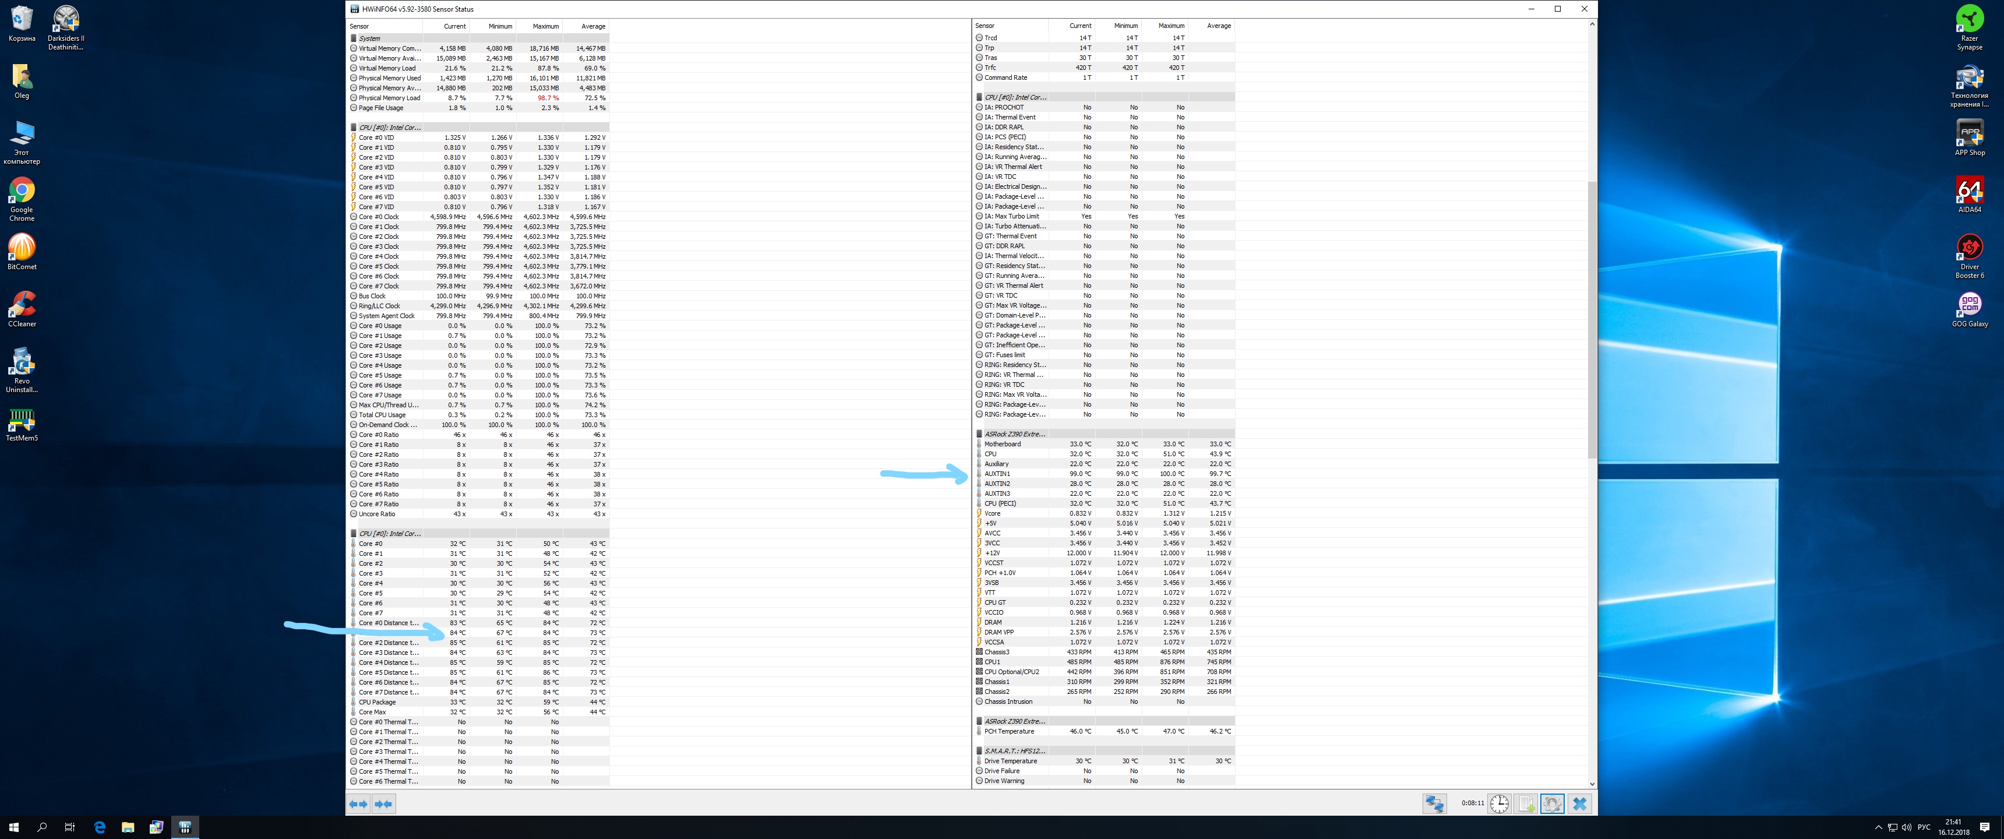The height and width of the screenshot is (839, 2004).
Task: Click the right panel vertical scrollbar thumb
Action: pyautogui.click(x=1592, y=319)
